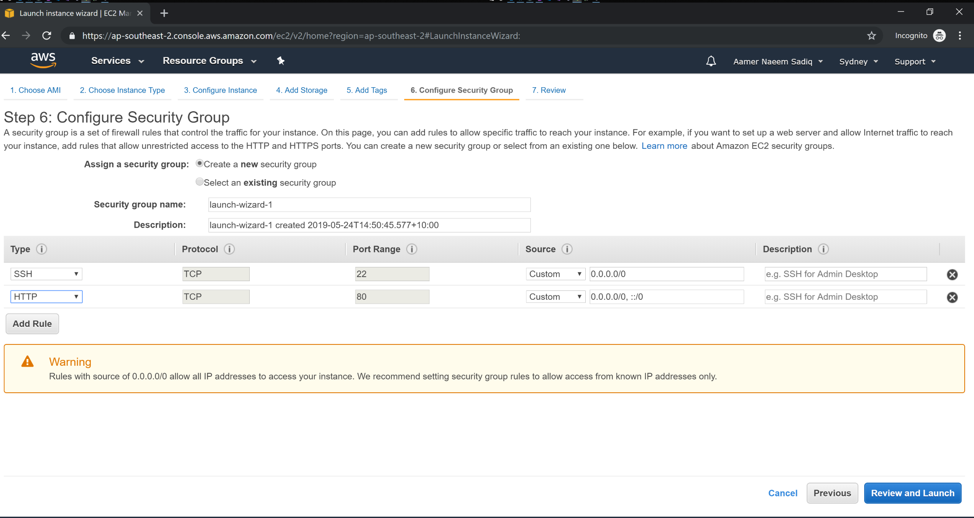This screenshot has width=974, height=518.
Task: Click the security group Description field
Action: (x=369, y=225)
